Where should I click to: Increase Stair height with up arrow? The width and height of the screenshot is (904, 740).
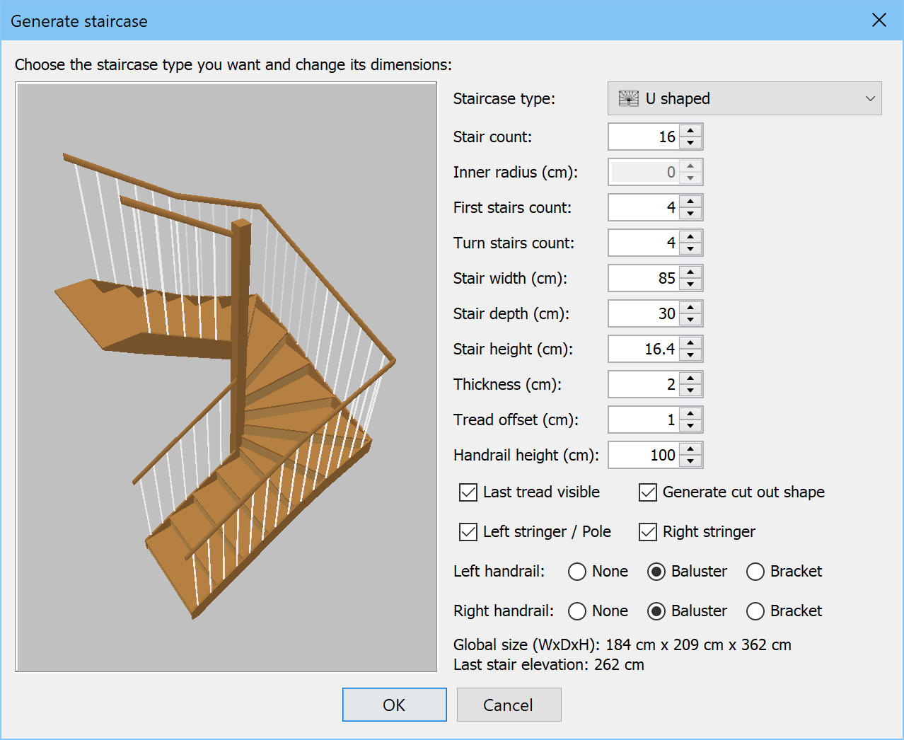pyautogui.click(x=690, y=342)
